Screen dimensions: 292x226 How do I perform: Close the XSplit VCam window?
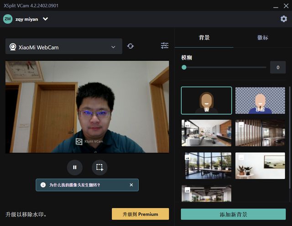286,6
